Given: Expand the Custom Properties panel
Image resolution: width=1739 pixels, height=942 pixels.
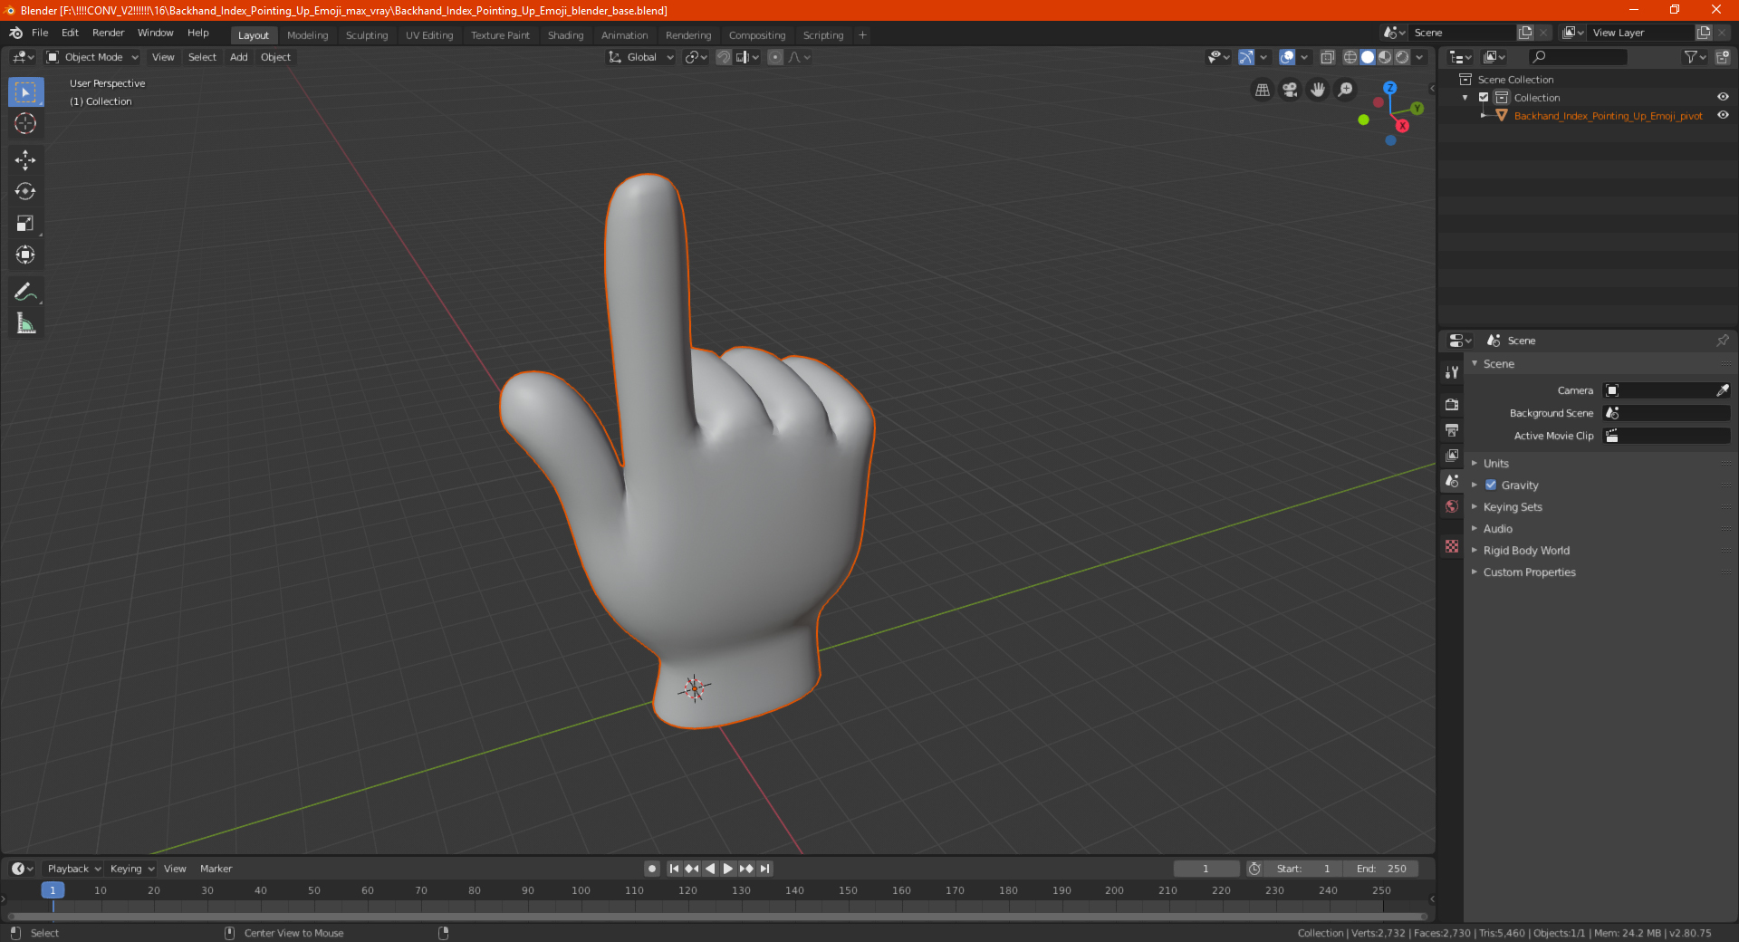Looking at the screenshot, I should tap(1529, 572).
